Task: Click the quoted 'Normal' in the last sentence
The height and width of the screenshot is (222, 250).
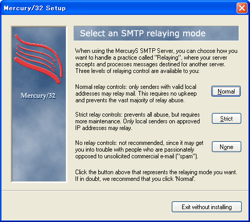Action: [185, 179]
